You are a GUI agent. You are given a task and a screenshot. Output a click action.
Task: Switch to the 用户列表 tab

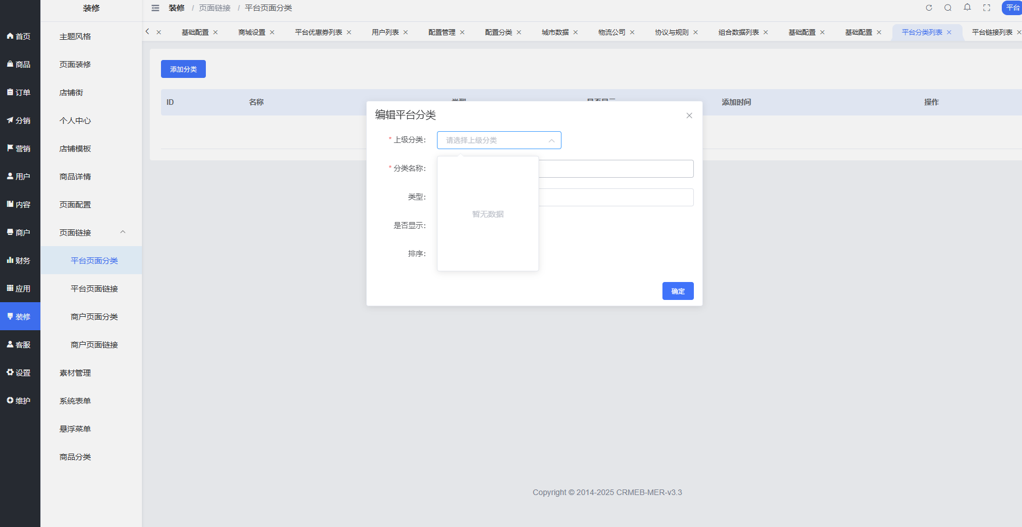[x=385, y=33]
